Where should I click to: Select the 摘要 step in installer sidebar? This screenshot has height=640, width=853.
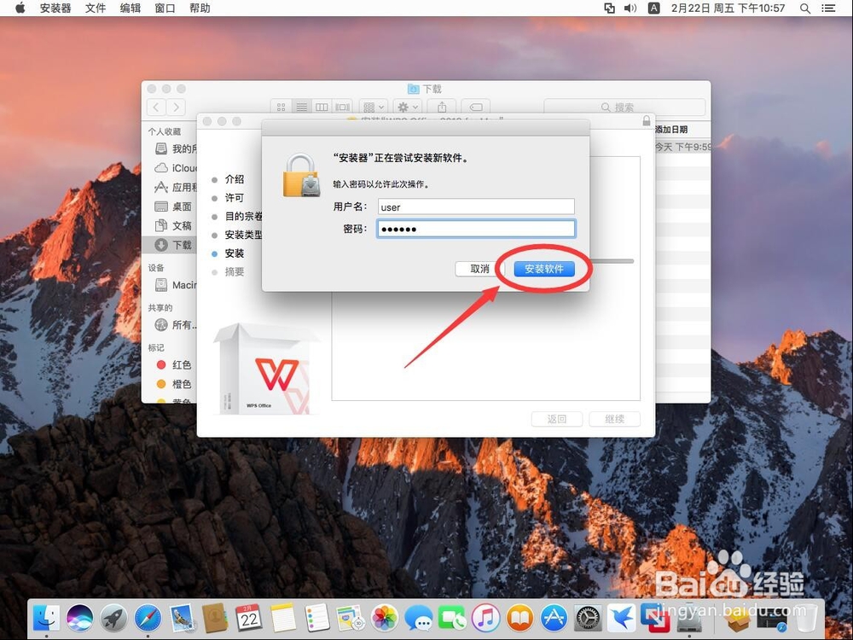point(235,271)
